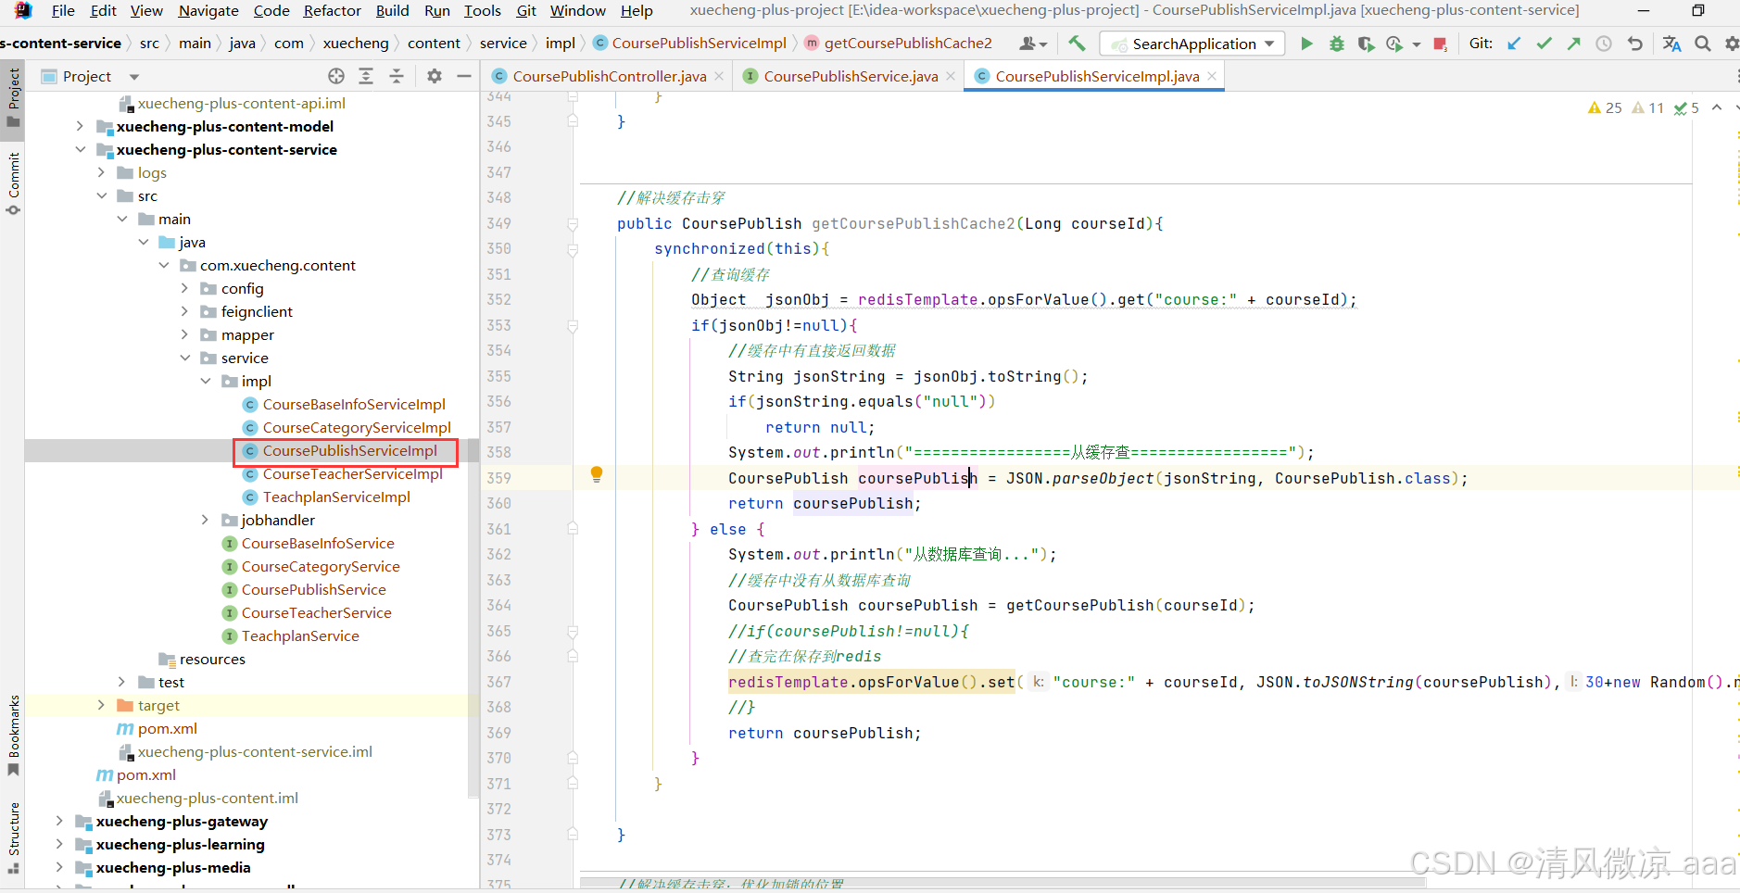
Task: Open SearchApplication run configuration dropdown
Action: [1192, 44]
